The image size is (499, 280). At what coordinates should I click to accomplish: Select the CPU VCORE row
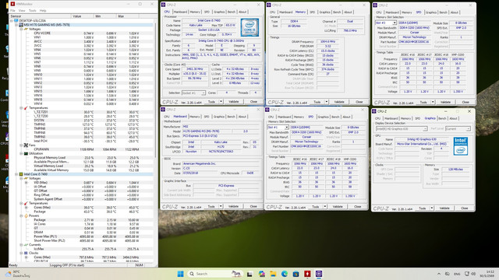click(86, 33)
